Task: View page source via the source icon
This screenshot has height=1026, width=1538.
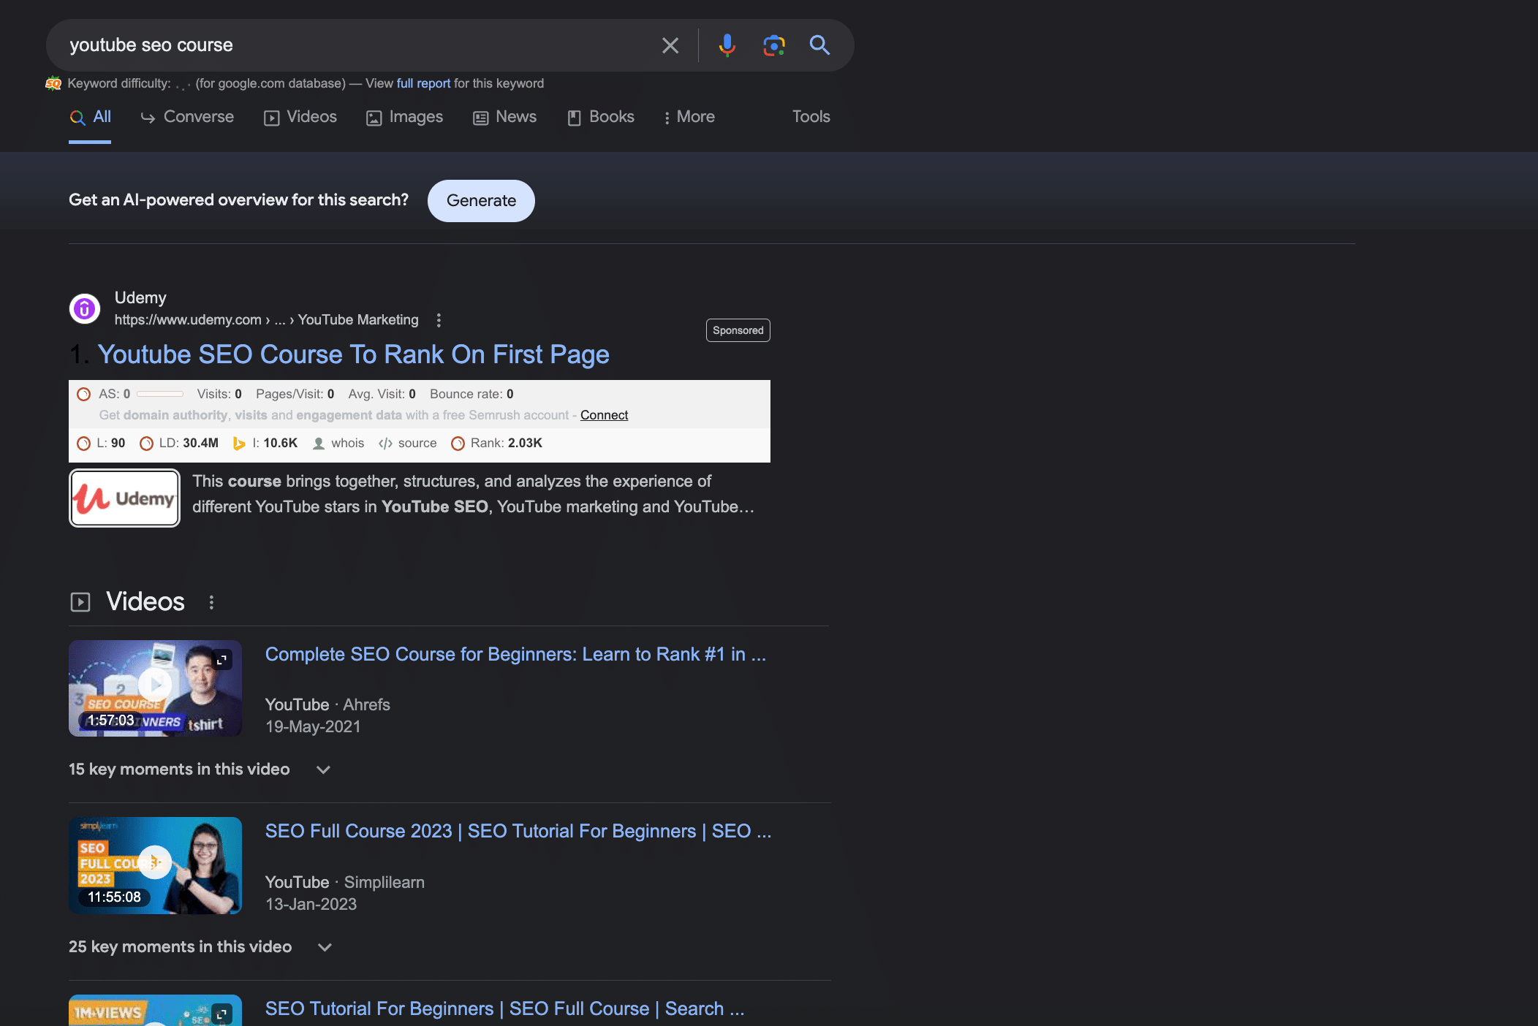Action: tap(407, 444)
